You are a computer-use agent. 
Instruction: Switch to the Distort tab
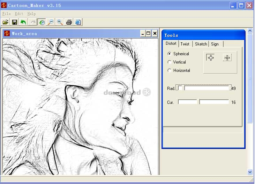(x=171, y=43)
